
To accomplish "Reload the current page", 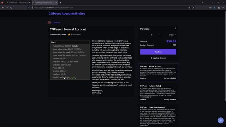I will tap(11, 8).
